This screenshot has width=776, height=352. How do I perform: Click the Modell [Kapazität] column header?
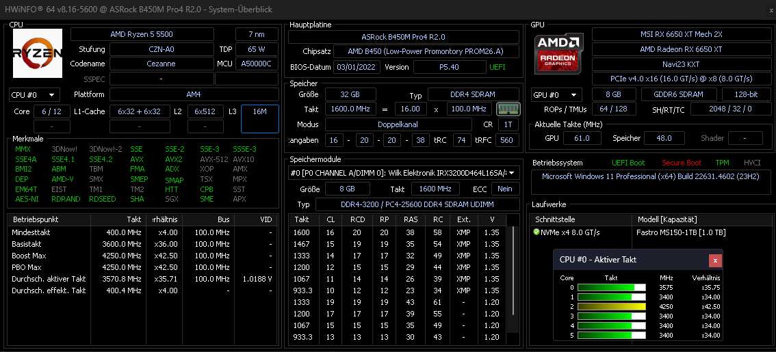pyautogui.click(x=701, y=219)
